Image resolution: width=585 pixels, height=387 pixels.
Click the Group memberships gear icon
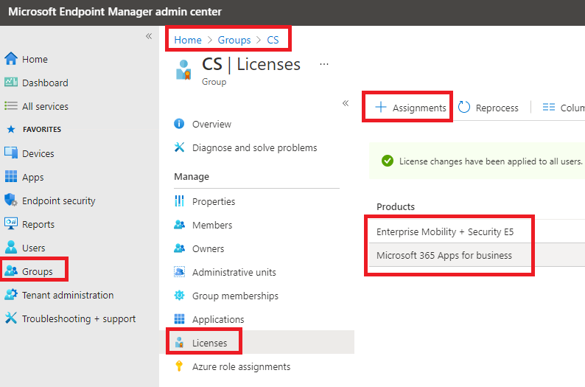pos(179,295)
